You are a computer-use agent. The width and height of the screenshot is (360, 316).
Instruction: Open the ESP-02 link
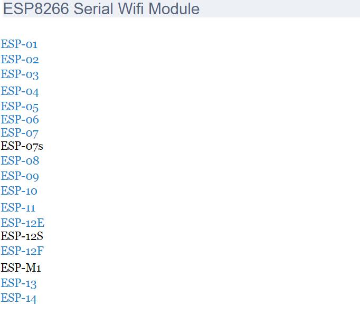coord(20,60)
